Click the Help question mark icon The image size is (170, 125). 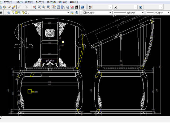point(82,7)
